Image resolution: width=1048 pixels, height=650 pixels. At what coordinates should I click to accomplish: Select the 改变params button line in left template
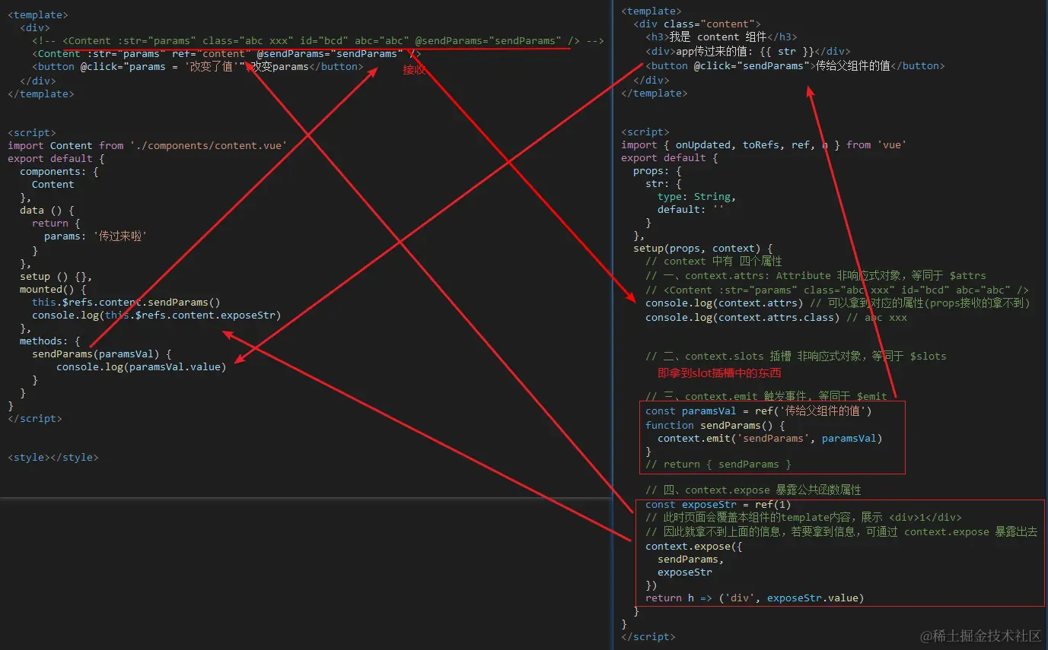pos(197,66)
